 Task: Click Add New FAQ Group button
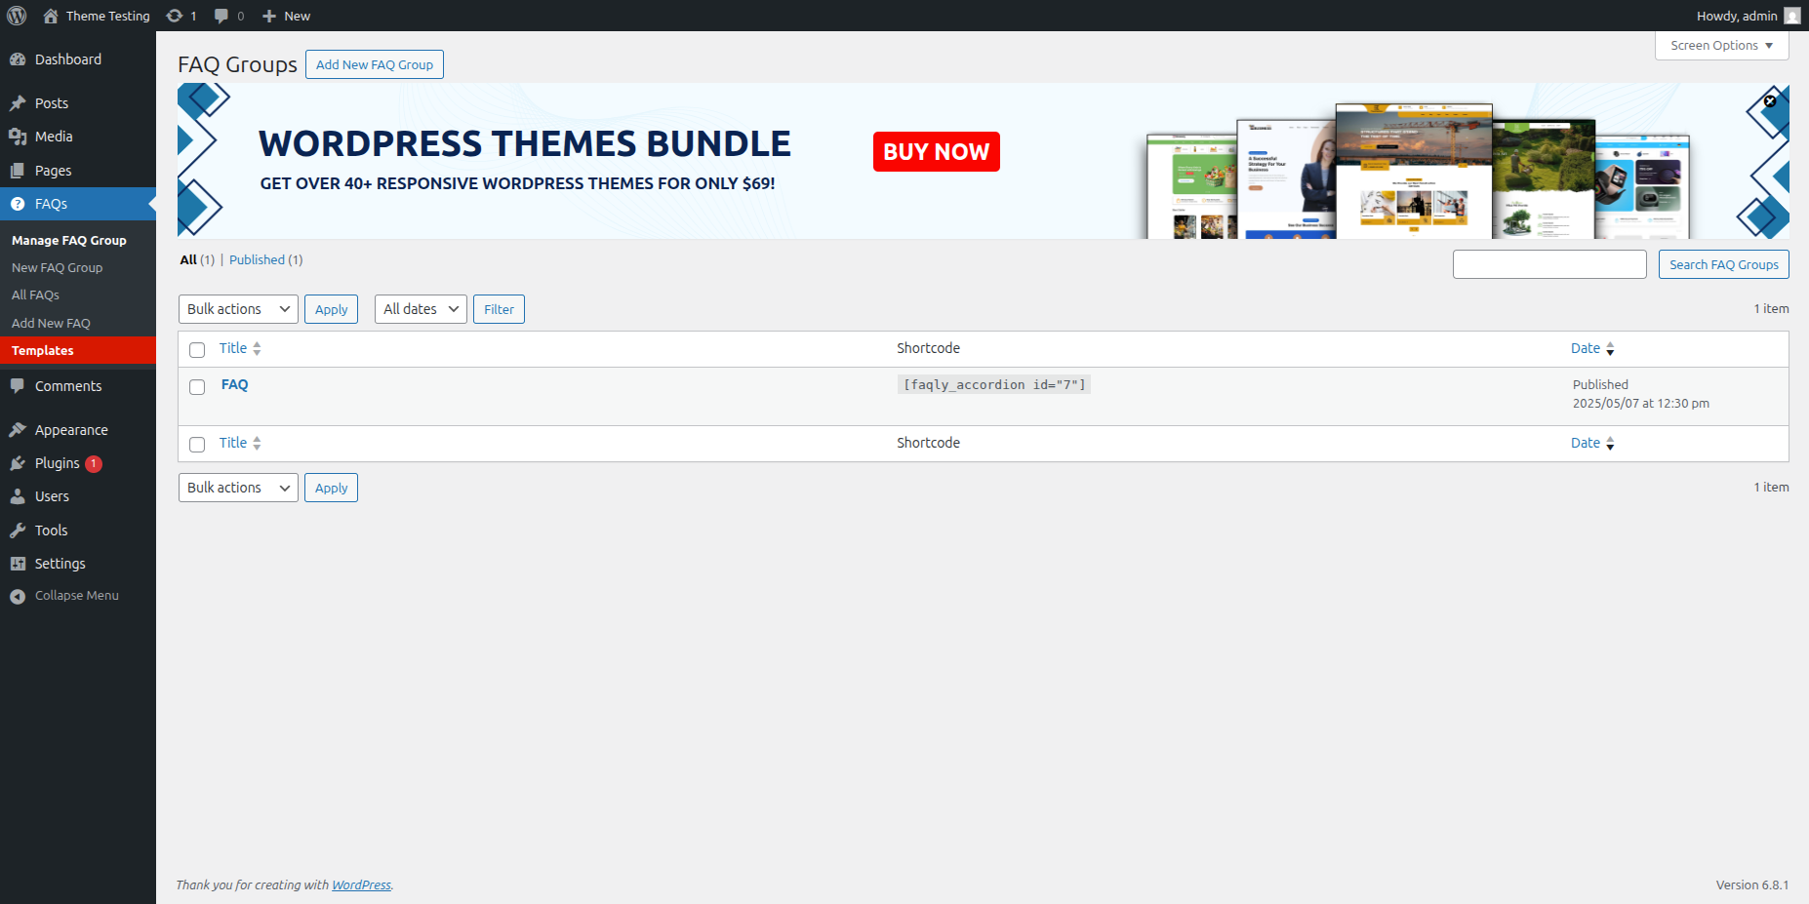click(x=375, y=64)
